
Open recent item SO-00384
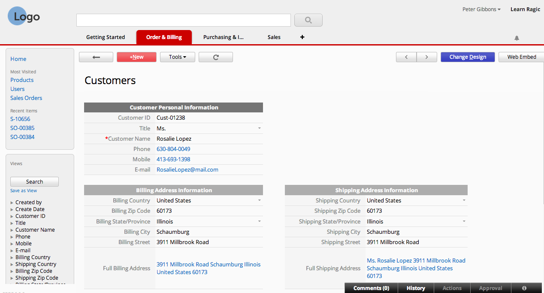click(x=22, y=137)
